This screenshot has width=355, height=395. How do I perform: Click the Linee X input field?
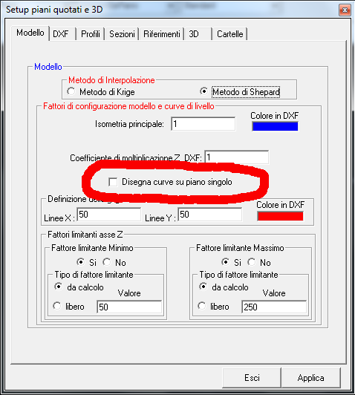(109, 215)
